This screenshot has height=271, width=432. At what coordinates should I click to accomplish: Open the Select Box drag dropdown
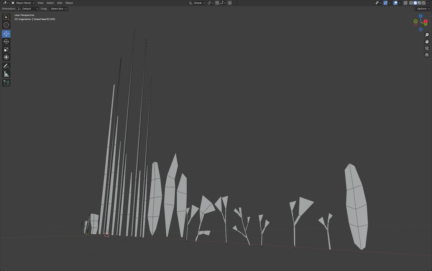click(x=58, y=9)
